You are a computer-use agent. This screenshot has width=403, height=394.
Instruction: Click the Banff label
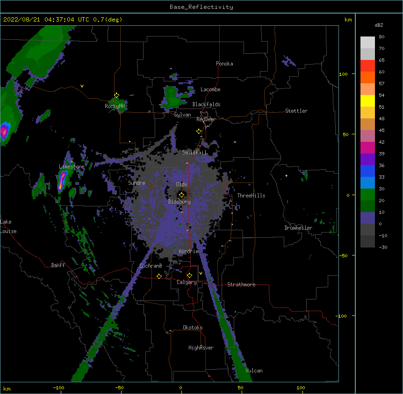58,265
